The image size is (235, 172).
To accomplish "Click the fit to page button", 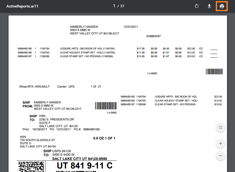I will 221,128.
